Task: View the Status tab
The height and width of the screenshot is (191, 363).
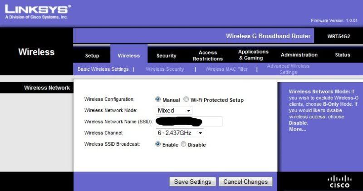Action: click(343, 55)
